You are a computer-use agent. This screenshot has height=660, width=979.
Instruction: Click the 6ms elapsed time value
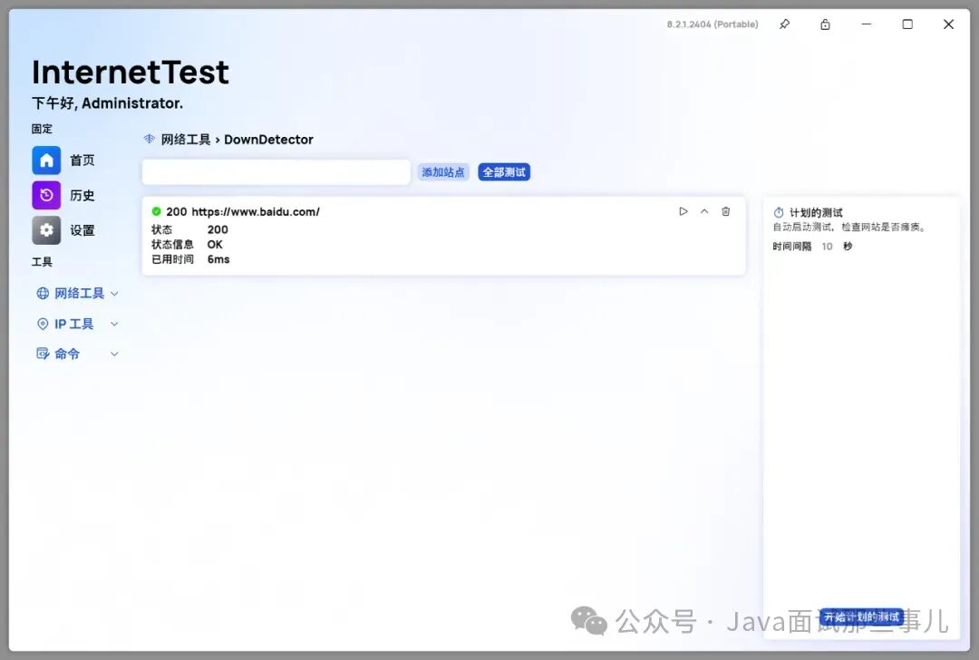[x=218, y=259]
